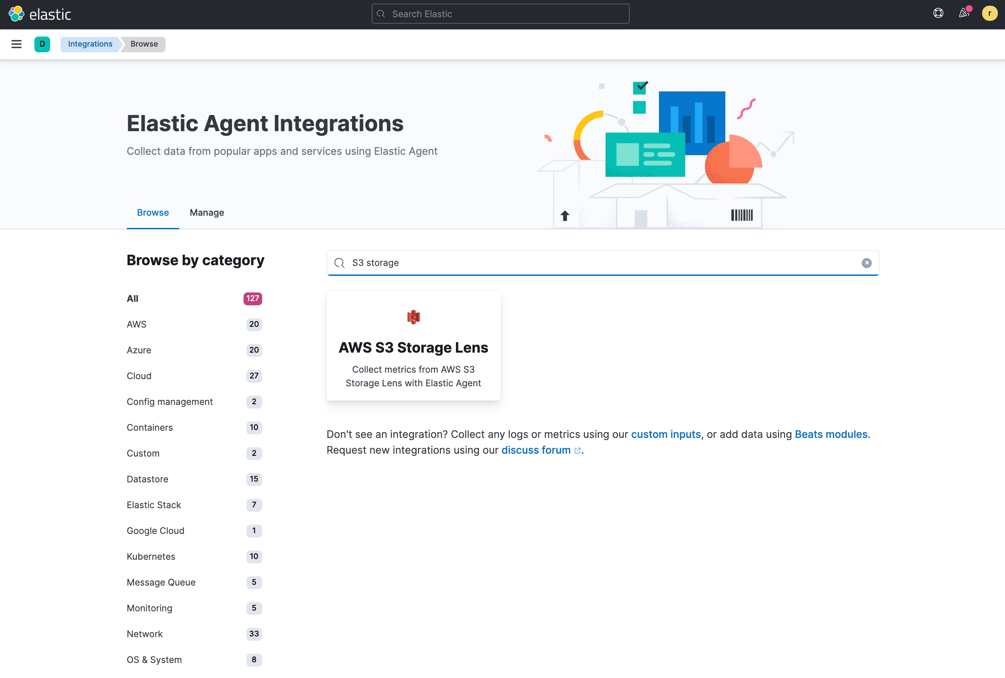Screen dimensions: 1005x678
Task: Filter by Message Queue category
Action: [194, 582]
